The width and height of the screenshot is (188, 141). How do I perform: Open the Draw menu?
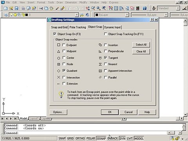pyautogui.click(x=60, y=2)
